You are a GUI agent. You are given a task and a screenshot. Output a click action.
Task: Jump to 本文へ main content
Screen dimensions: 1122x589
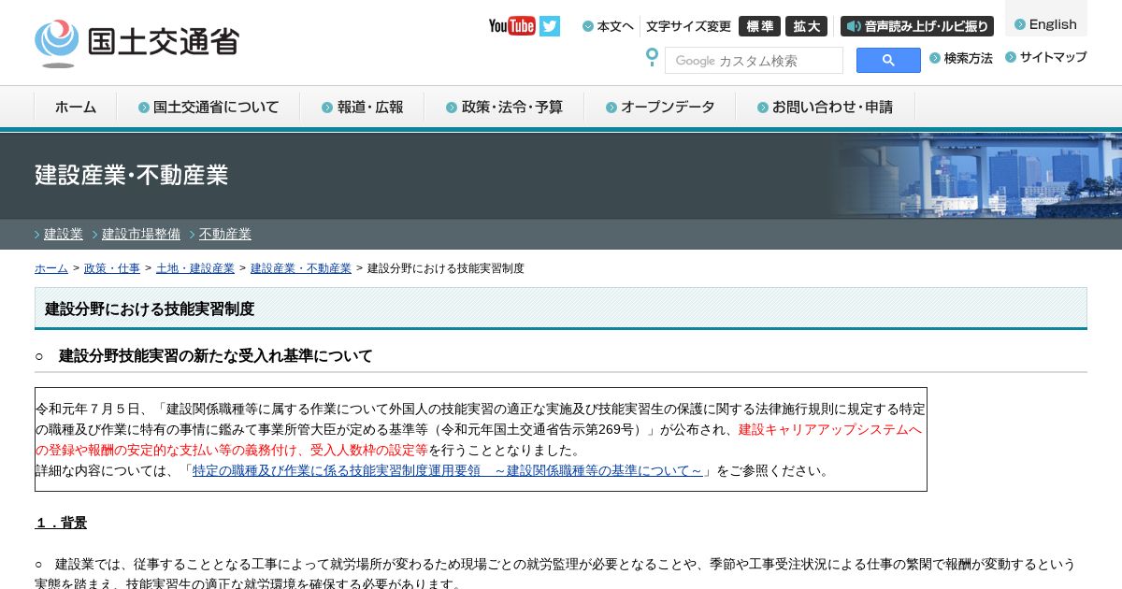pos(608,26)
